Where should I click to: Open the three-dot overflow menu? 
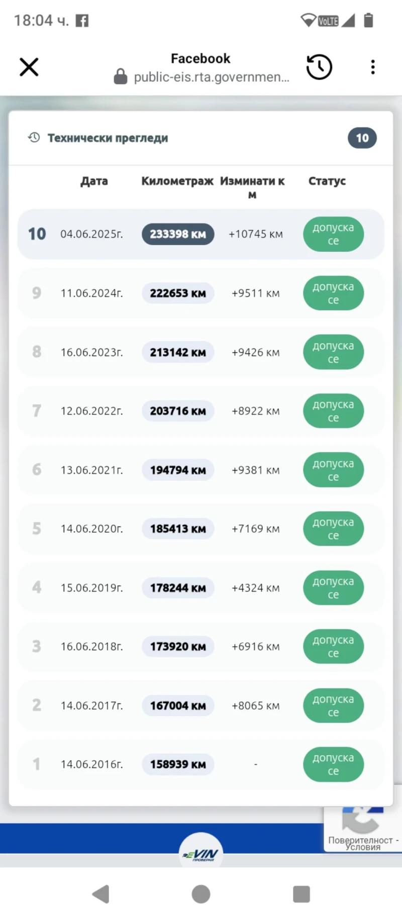[372, 67]
